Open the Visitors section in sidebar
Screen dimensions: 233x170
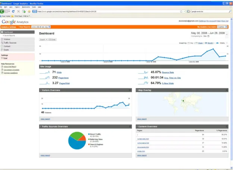pyautogui.click(x=18, y=39)
